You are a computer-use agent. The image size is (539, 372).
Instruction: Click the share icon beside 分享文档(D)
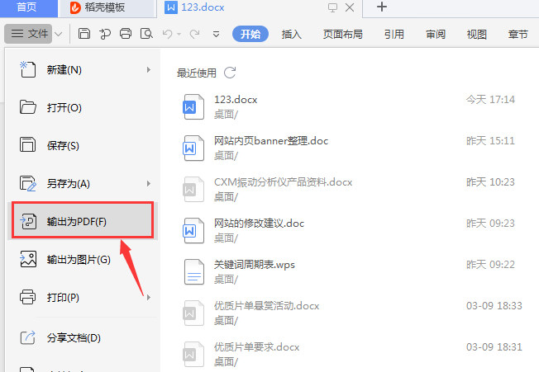coord(27,337)
